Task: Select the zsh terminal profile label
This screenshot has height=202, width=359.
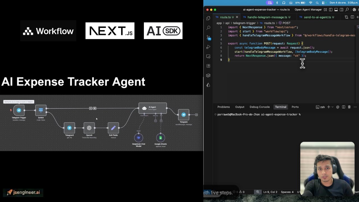Action: point(320,107)
